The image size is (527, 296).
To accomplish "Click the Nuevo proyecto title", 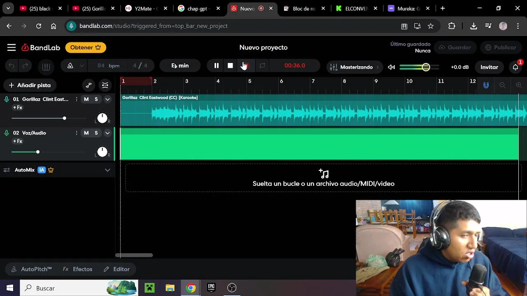I will 263,48.
